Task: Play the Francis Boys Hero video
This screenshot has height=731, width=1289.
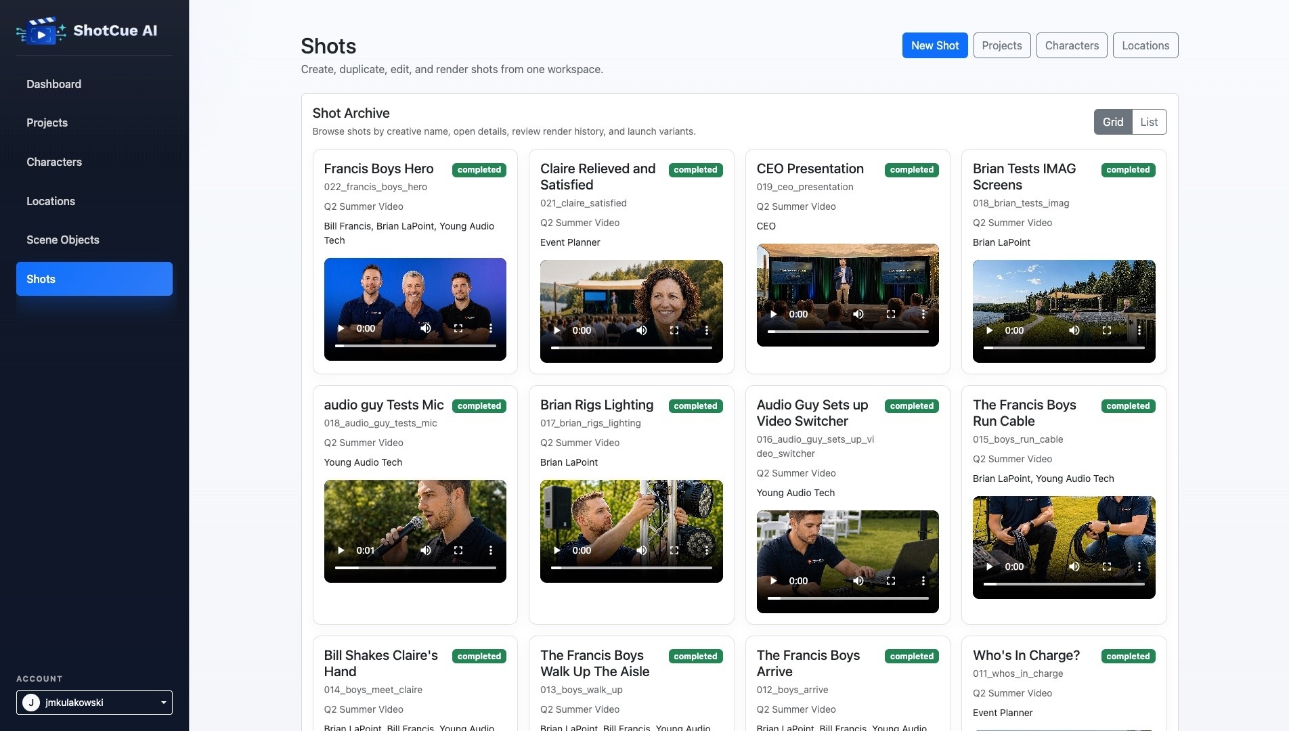Action: pyautogui.click(x=341, y=328)
